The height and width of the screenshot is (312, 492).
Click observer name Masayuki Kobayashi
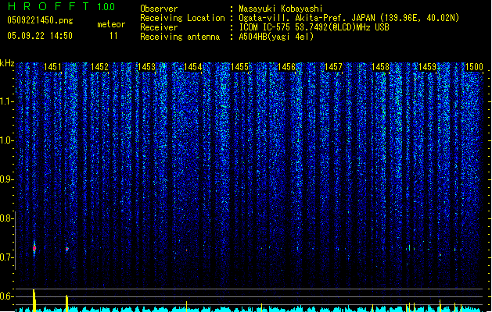[281, 9]
